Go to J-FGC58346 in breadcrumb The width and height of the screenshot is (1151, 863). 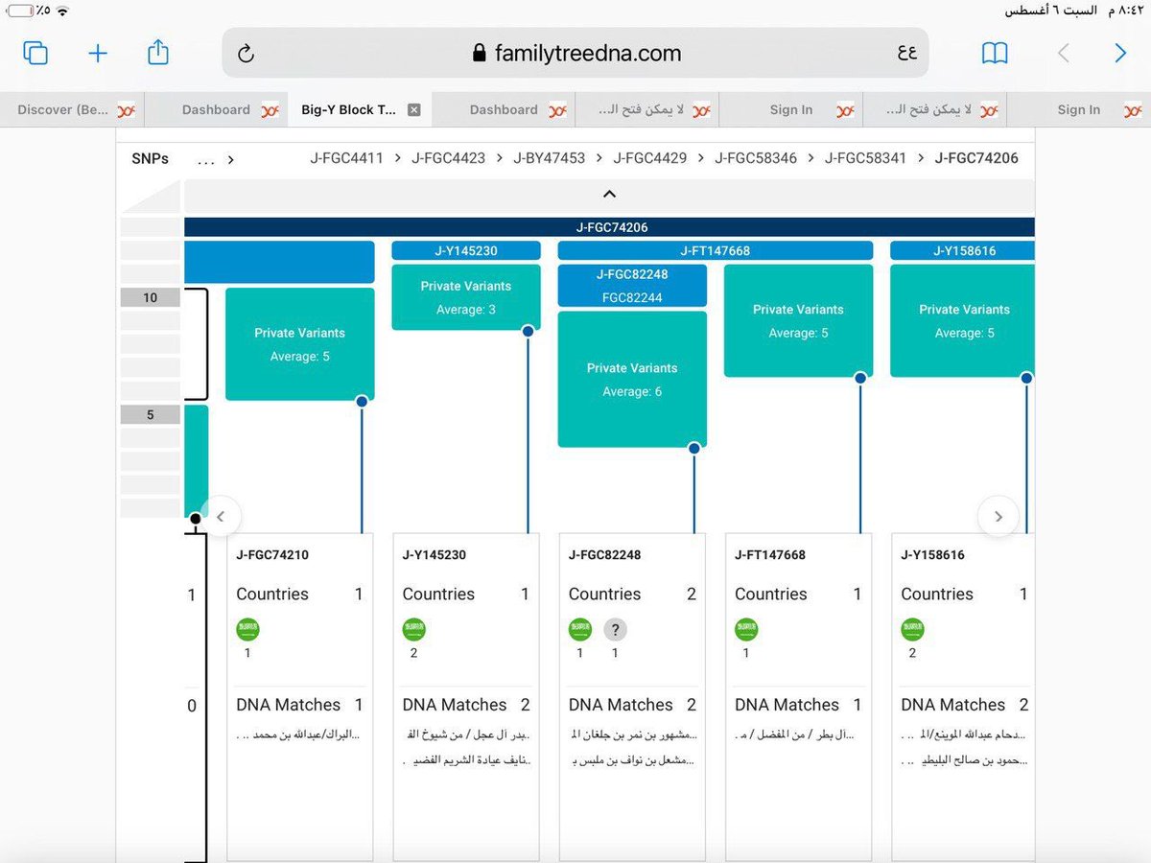click(756, 158)
